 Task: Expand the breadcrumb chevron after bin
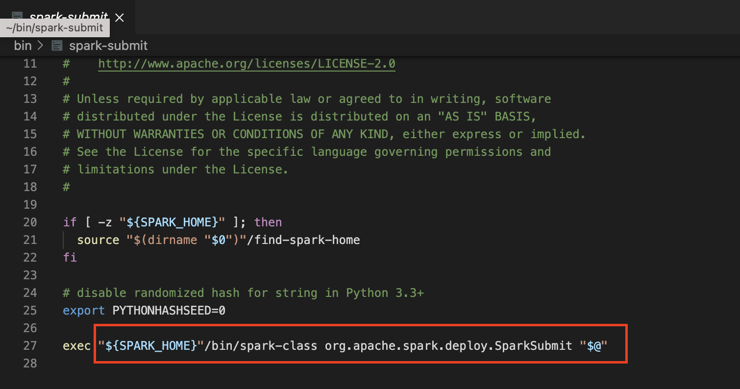coord(41,46)
